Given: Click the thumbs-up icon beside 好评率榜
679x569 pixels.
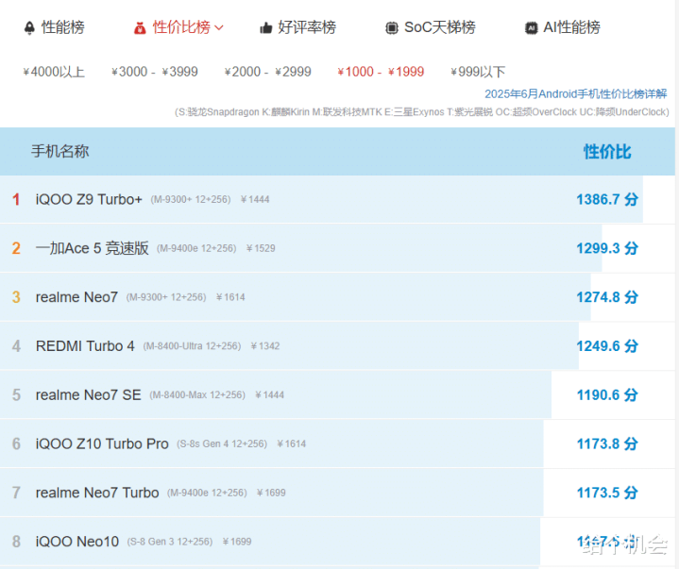Looking at the screenshot, I should click(x=265, y=28).
